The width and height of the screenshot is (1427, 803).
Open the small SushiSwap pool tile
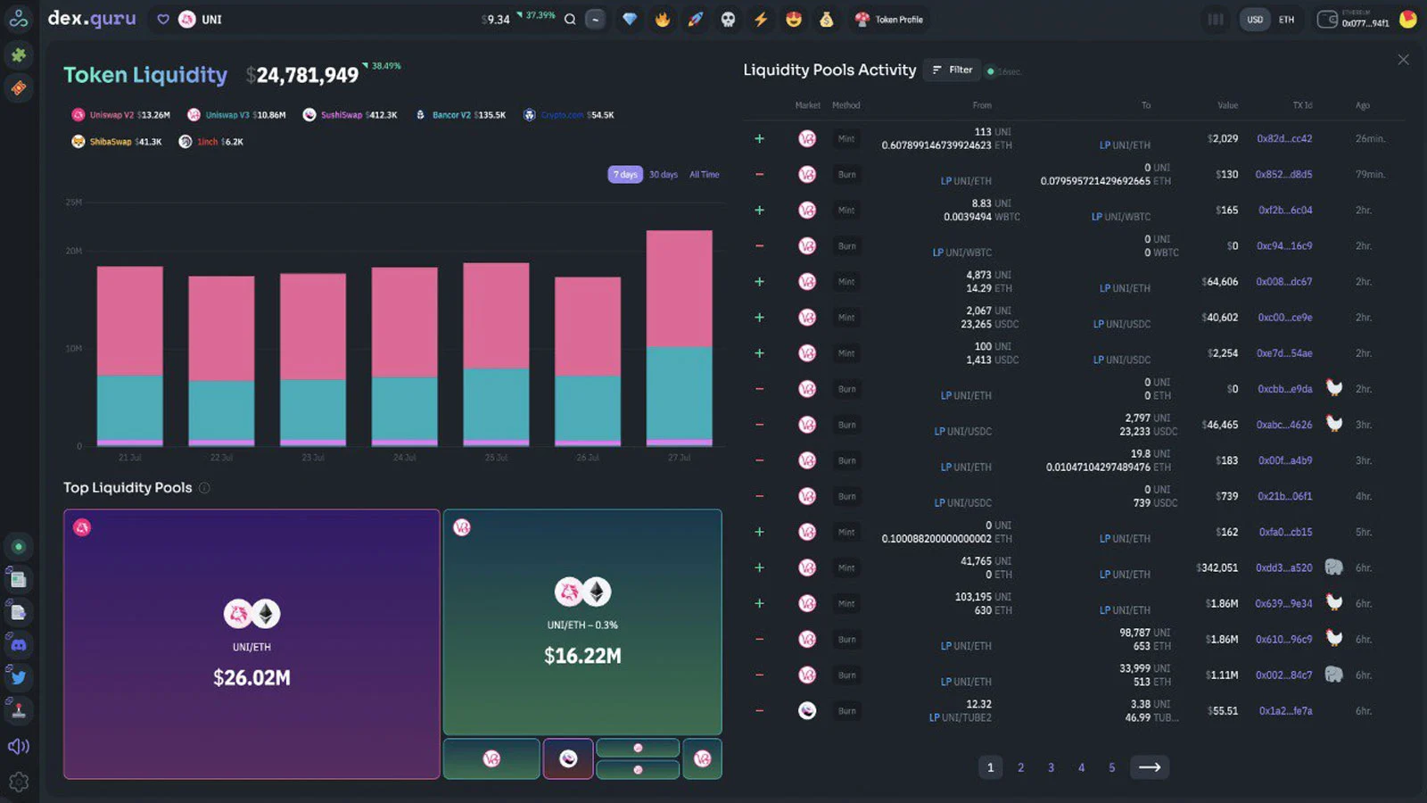coord(568,759)
